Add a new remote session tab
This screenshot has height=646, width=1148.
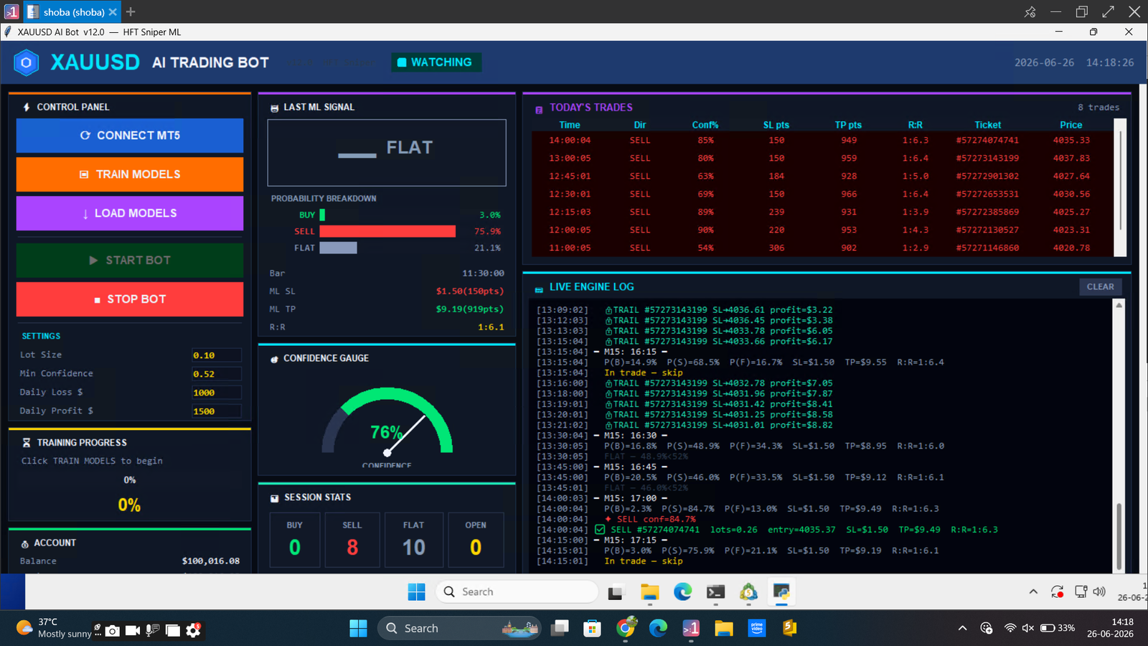[x=131, y=12]
